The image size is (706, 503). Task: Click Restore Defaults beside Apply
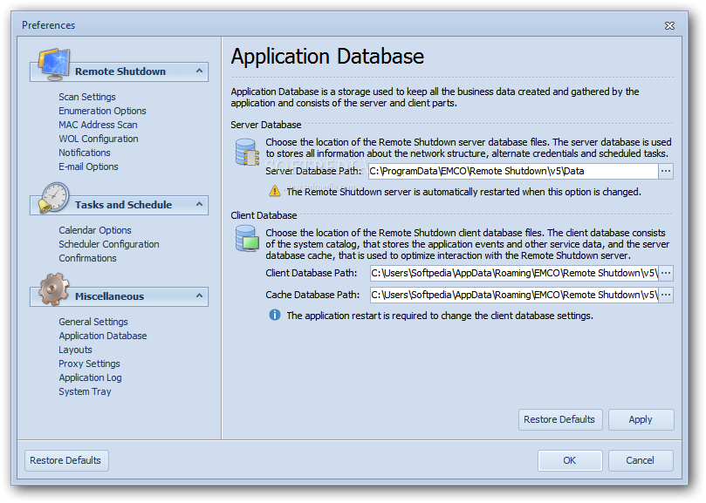pos(560,419)
